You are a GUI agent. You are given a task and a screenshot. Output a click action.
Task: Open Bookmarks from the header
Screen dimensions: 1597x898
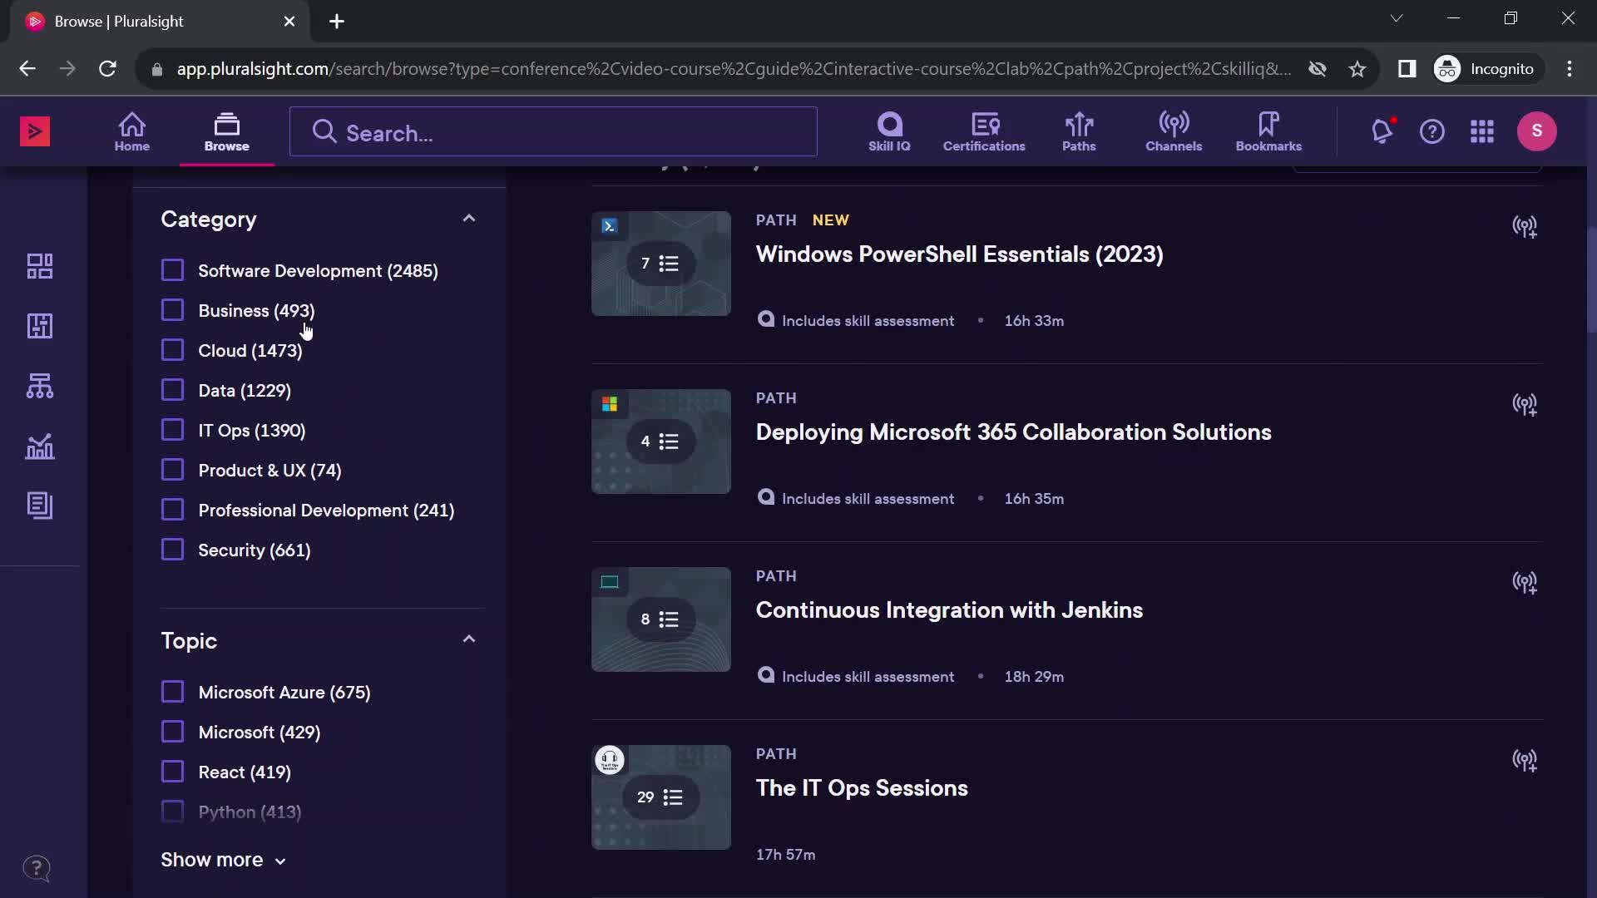pos(1268,131)
